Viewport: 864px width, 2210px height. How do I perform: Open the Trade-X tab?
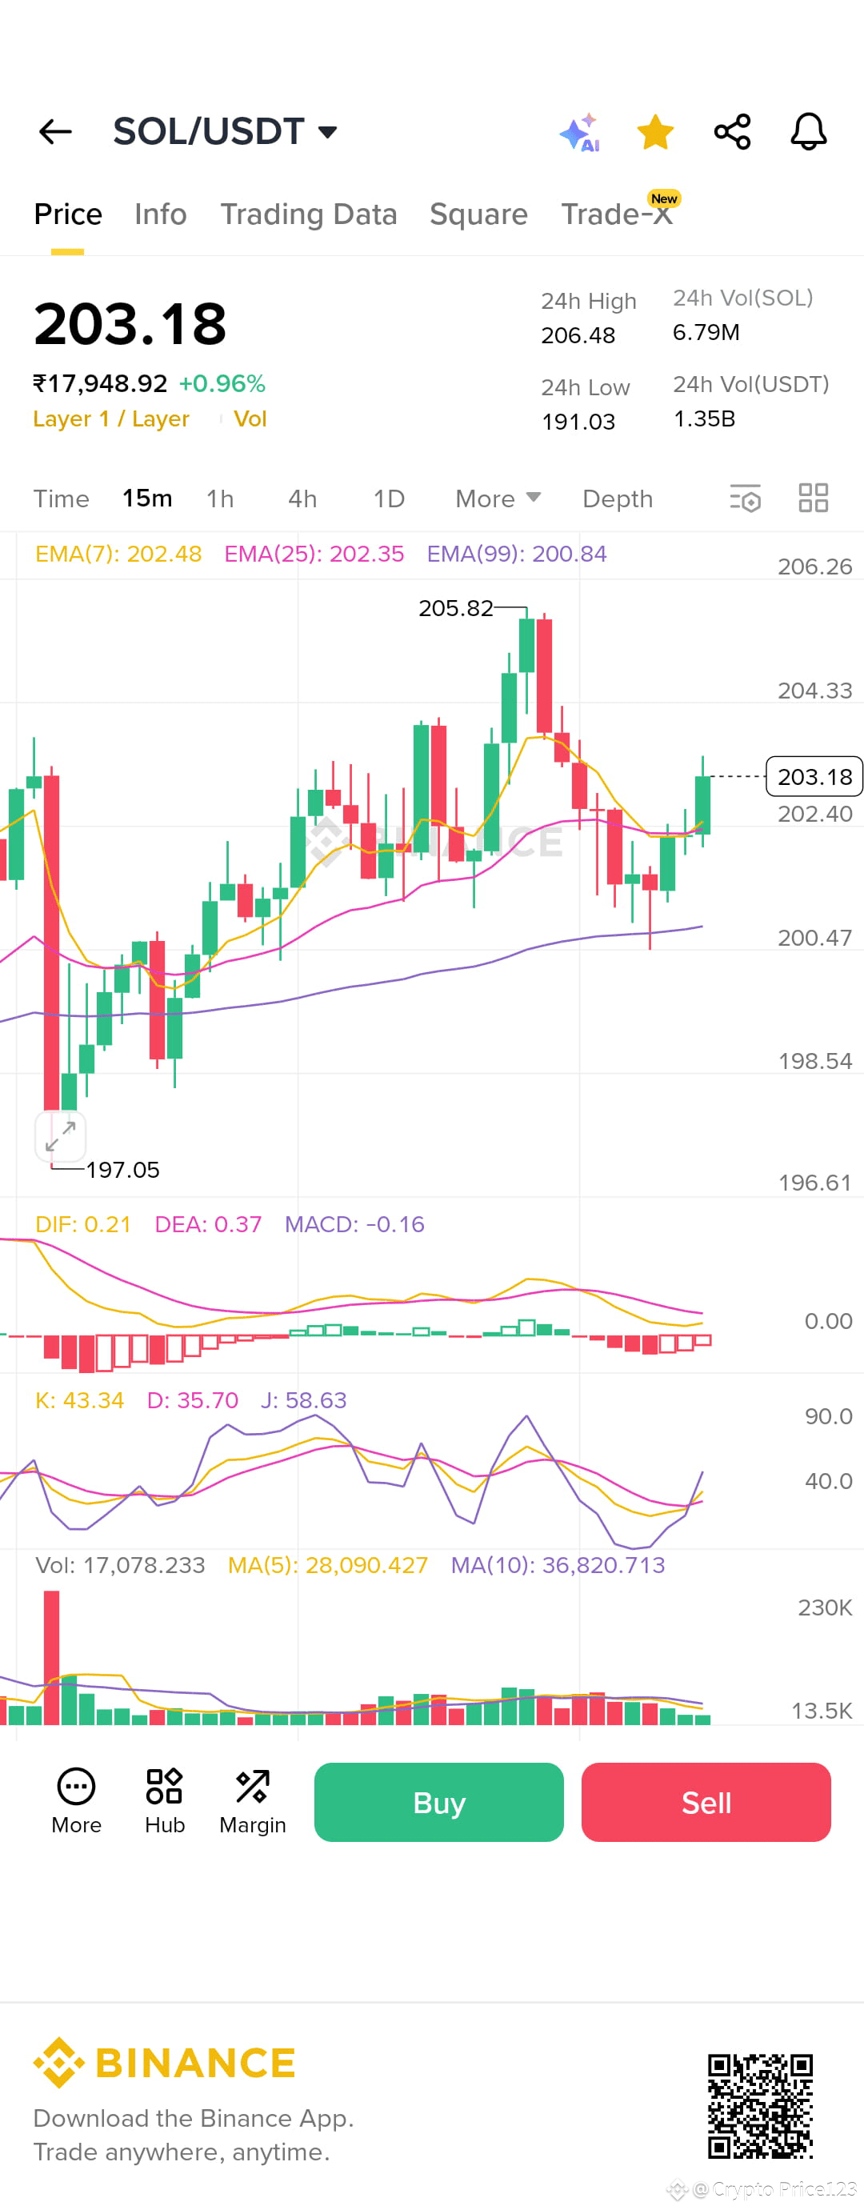pos(617,214)
